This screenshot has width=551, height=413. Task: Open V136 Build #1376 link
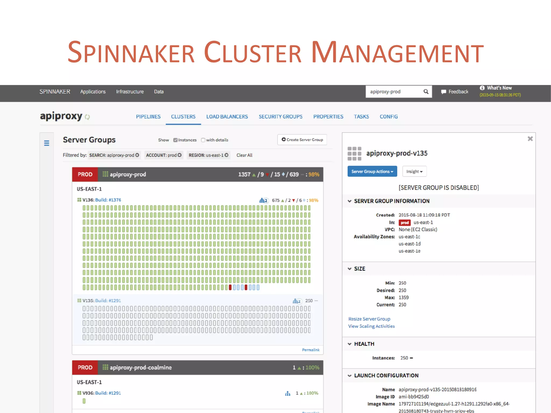[x=108, y=200]
